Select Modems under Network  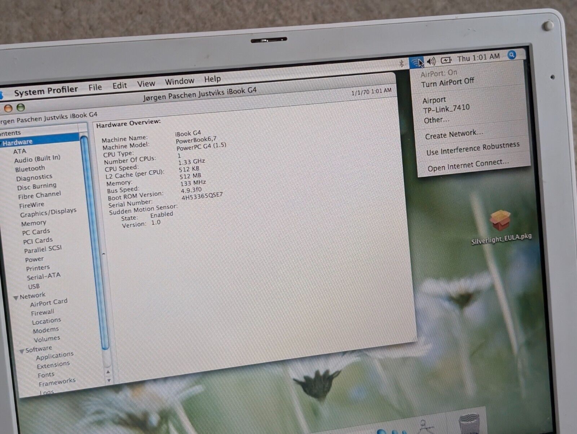pyautogui.click(x=46, y=330)
